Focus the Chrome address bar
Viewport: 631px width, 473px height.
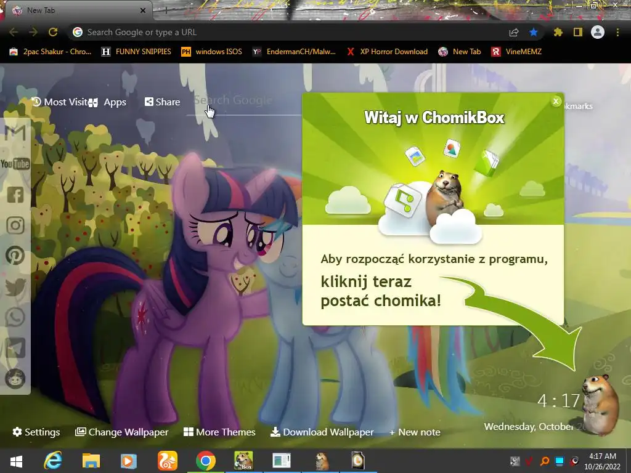(x=290, y=32)
